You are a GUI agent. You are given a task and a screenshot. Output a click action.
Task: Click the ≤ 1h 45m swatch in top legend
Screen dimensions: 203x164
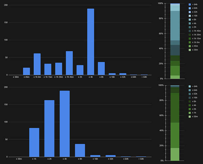[190, 31]
